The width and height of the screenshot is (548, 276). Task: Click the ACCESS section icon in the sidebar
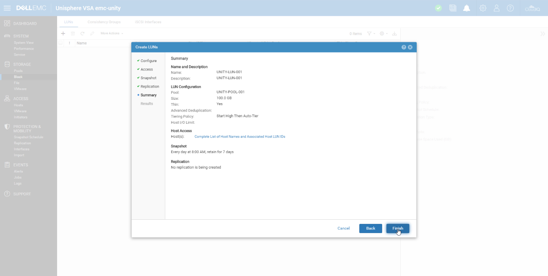[7, 98]
